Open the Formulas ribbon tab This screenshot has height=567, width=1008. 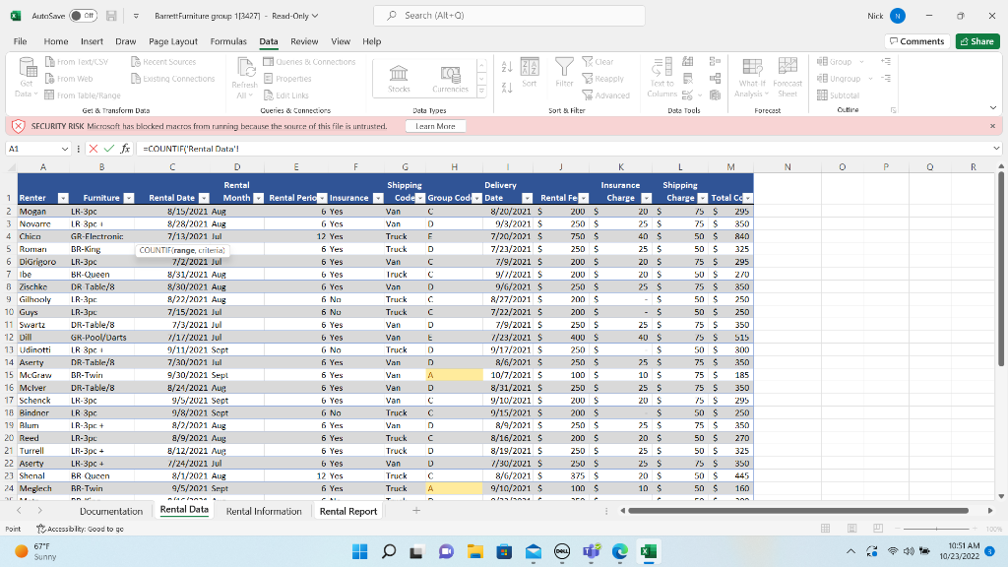click(228, 41)
